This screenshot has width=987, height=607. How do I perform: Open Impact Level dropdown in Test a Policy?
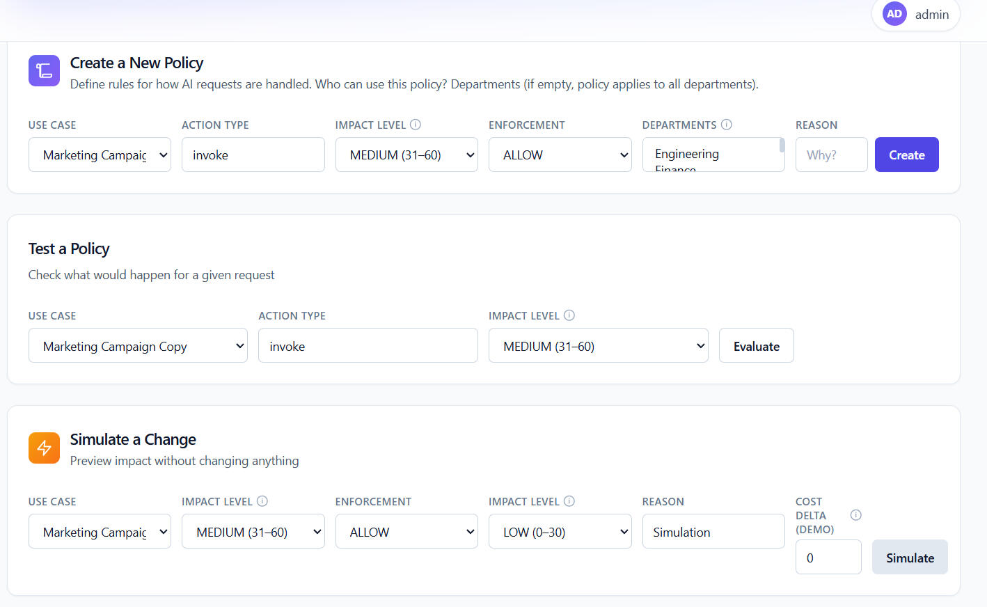(x=598, y=346)
